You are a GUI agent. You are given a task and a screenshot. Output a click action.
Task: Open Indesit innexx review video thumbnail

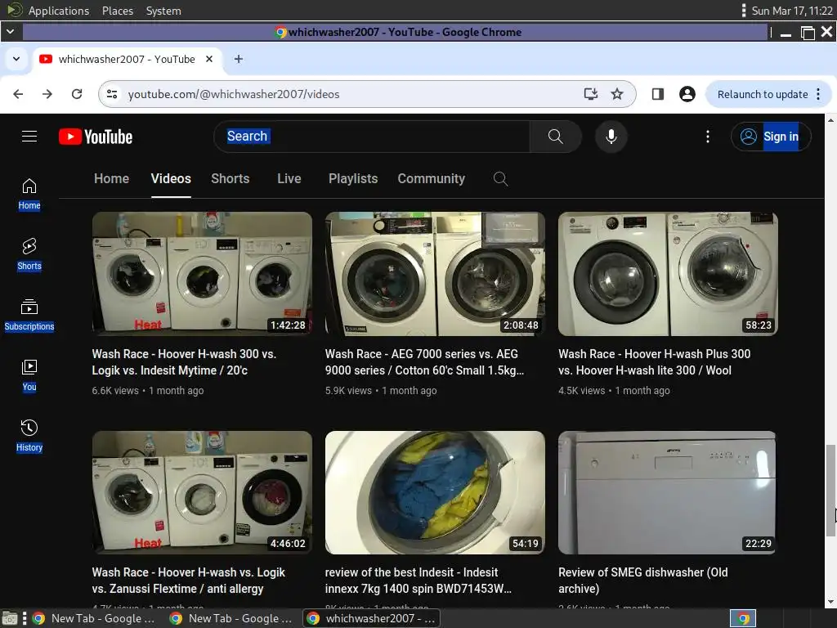pyautogui.click(x=435, y=492)
